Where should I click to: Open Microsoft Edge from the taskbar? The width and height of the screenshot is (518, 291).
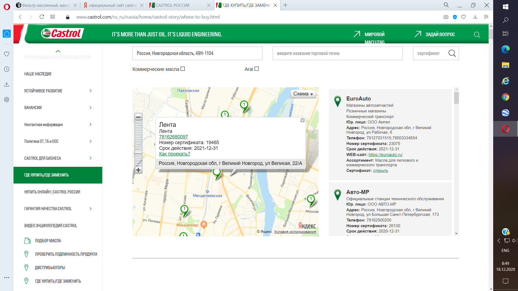click(505, 49)
